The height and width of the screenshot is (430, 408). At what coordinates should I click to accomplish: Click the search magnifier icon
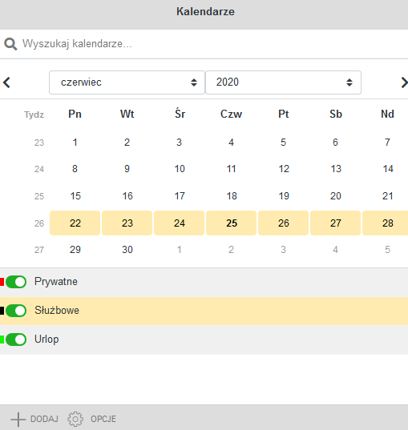click(x=10, y=44)
